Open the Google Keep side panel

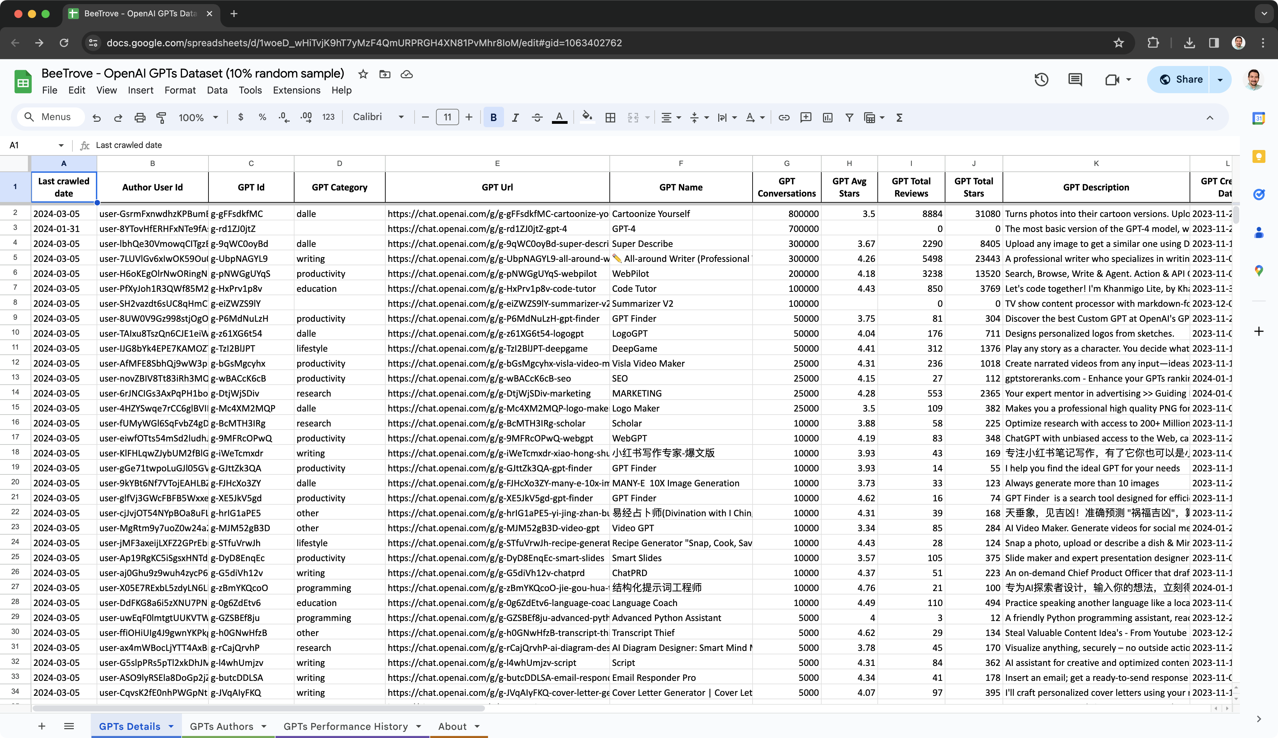point(1258,156)
